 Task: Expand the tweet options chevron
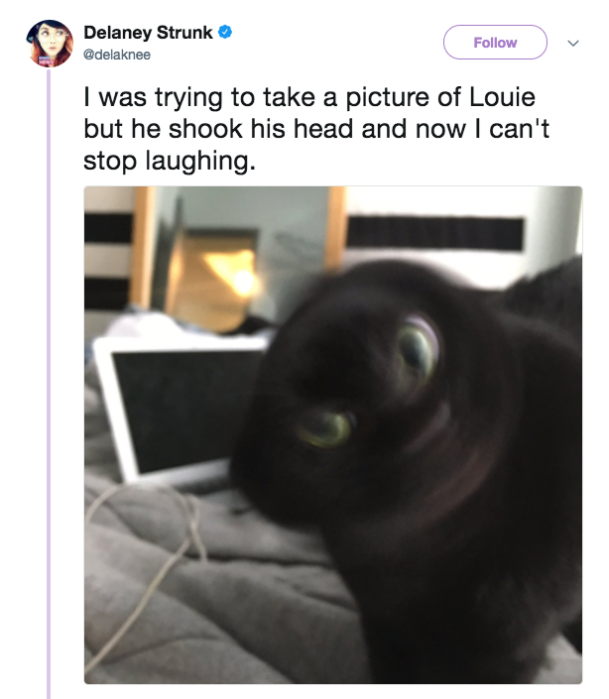coord(573,43)
